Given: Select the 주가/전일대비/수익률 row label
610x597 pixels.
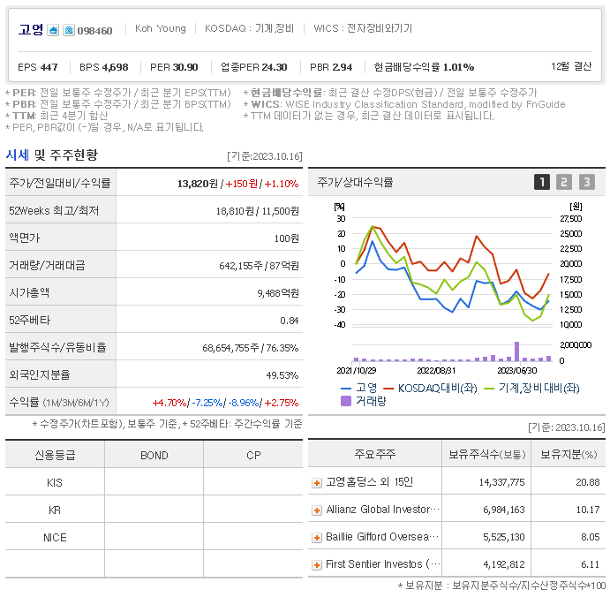Looking at the screenshot, I should (x=60, y=183).
